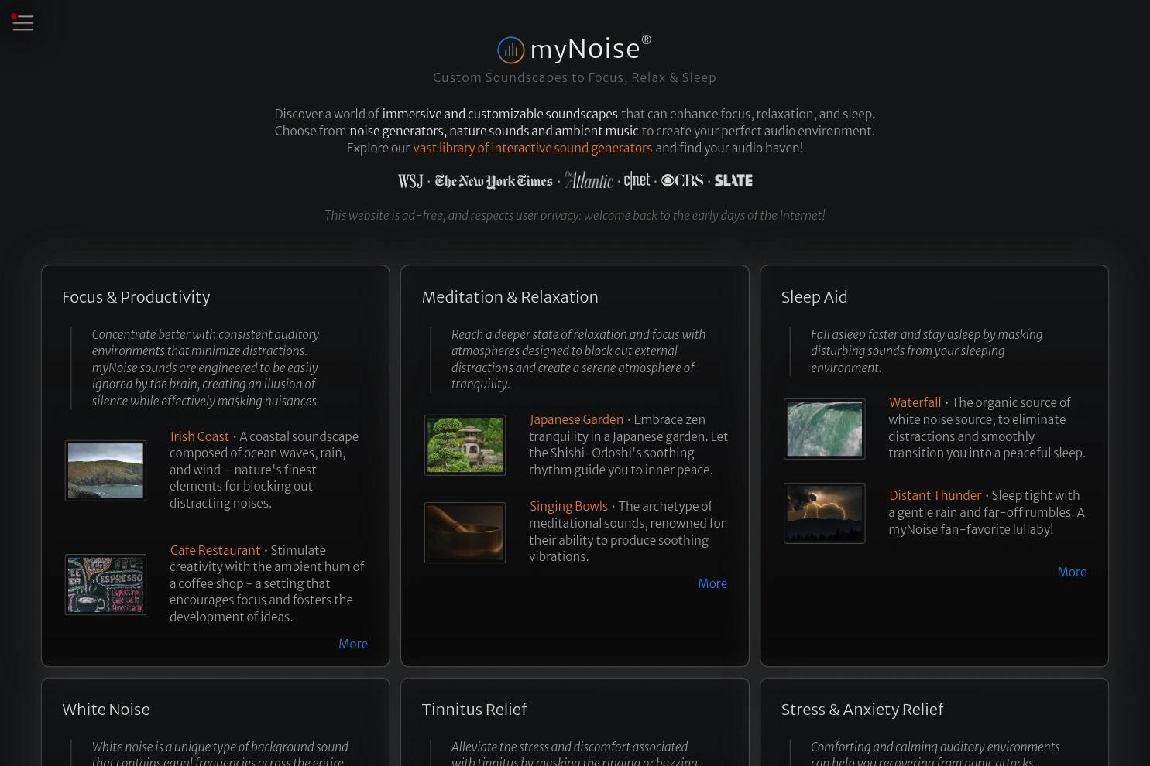Screen dimensions: 1150x766
Task: Click the myNoise circular logo icon
Action: pos(511,50)
